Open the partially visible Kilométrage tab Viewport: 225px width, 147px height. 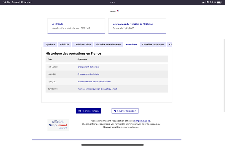[170, 45]
